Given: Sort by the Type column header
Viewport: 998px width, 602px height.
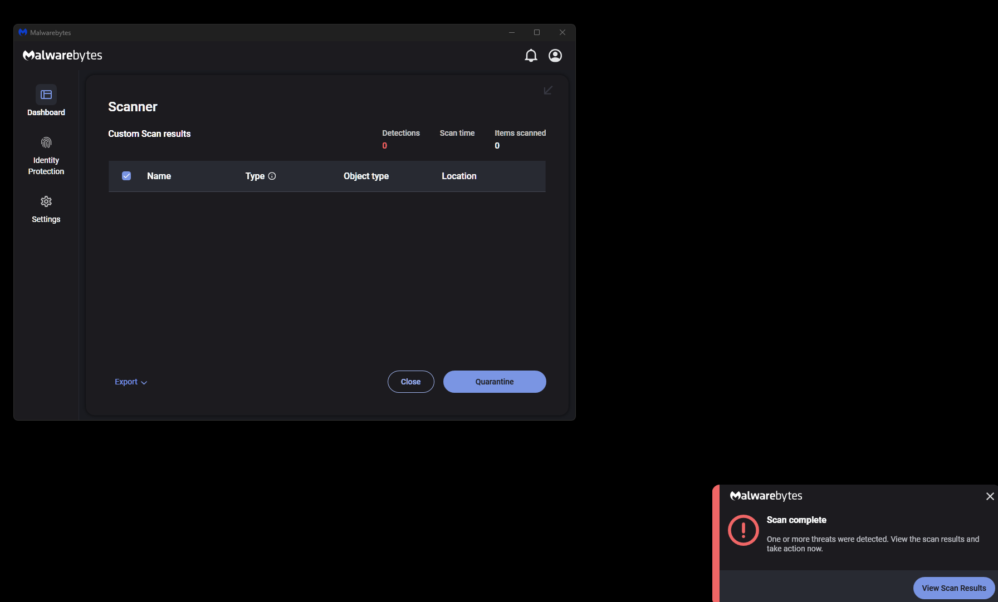Looking at the screenshot, I should pos(255,176).
